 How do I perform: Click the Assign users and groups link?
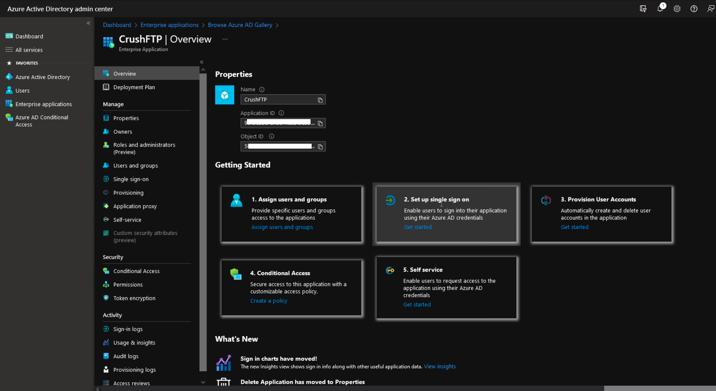click(x=282, y=227)
